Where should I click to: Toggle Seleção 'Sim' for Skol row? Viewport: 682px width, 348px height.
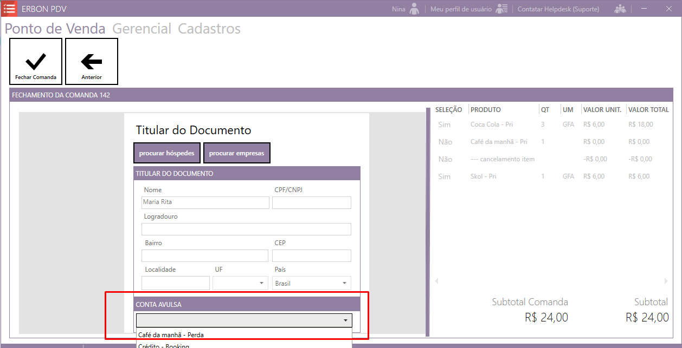pyautogui.click(x=444, y=176)
